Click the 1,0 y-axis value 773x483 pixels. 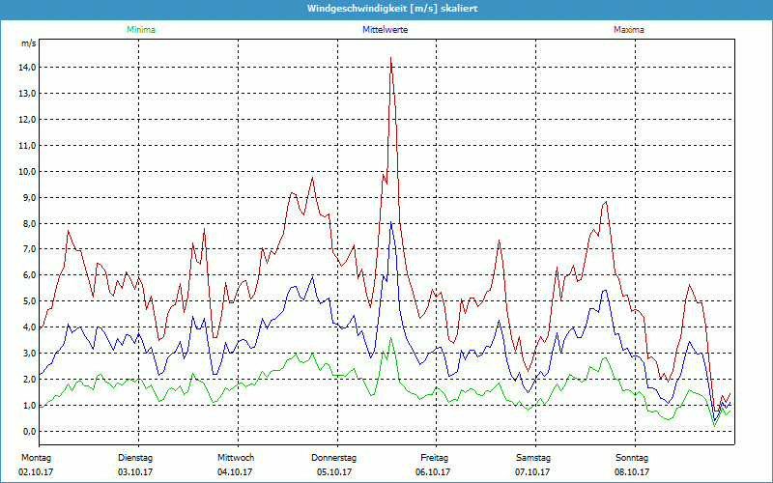[30, 405]
